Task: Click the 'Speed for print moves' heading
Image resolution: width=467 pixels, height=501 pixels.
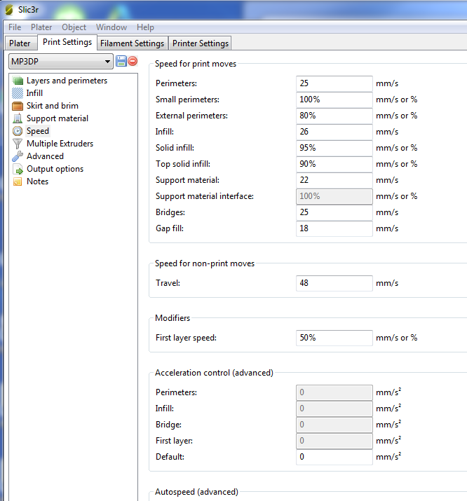Action: 196,64
